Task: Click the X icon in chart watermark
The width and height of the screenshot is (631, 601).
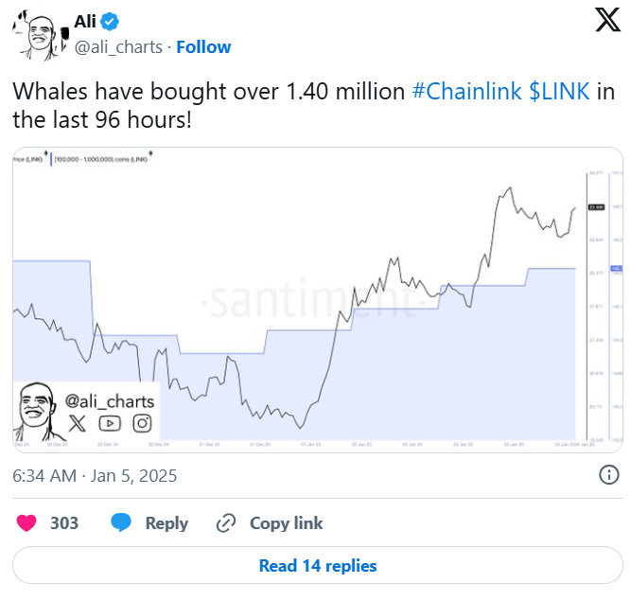Action: [77, 423]
